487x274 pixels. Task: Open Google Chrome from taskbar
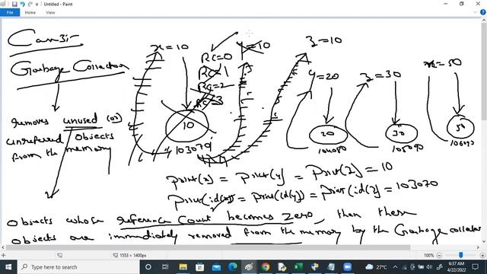266,267
